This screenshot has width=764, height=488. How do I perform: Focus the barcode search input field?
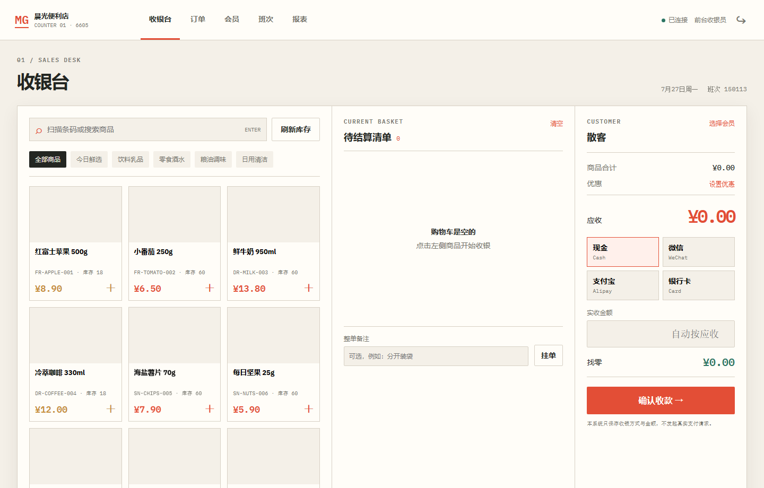(148, 129)
